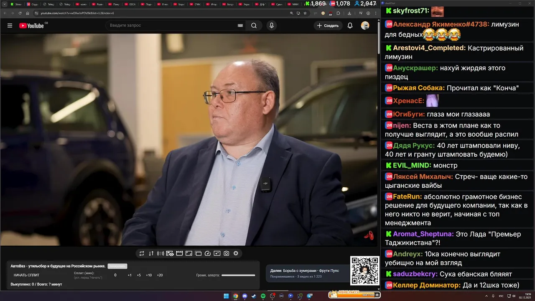535x301 pixels.
Task: Switch to the ESCA browser tab
Action: [x=131, y=5]
